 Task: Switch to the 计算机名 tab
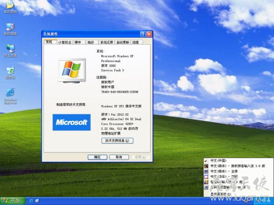[65, 42]
